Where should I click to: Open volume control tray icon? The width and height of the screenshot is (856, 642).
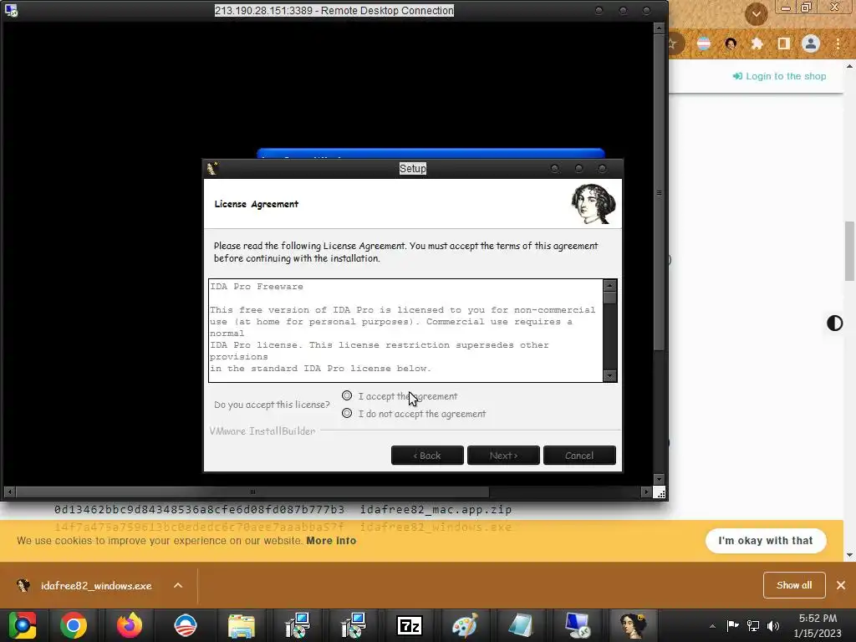pyautogui.click(x=773, y=625)
